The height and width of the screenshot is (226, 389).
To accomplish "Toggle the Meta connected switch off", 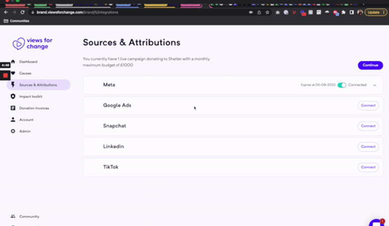I will tap(342, 85).
